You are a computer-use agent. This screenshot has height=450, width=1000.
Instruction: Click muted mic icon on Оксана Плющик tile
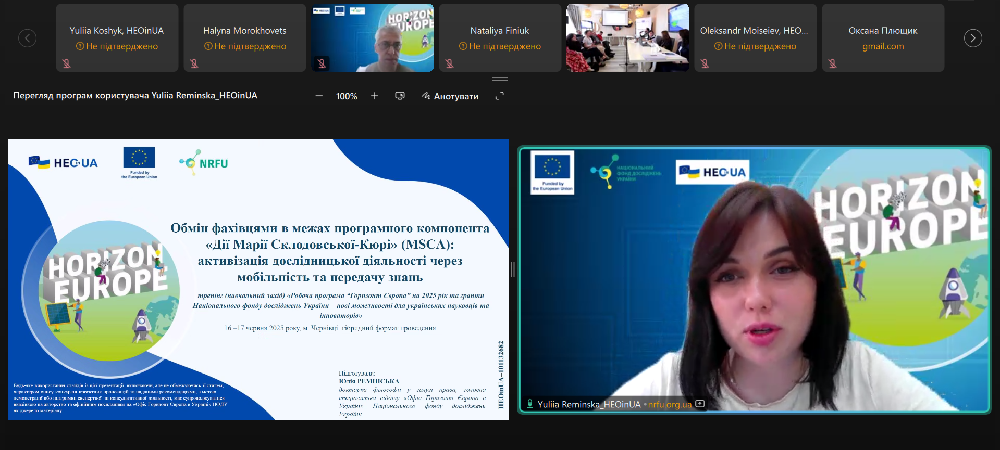point(833,63)
